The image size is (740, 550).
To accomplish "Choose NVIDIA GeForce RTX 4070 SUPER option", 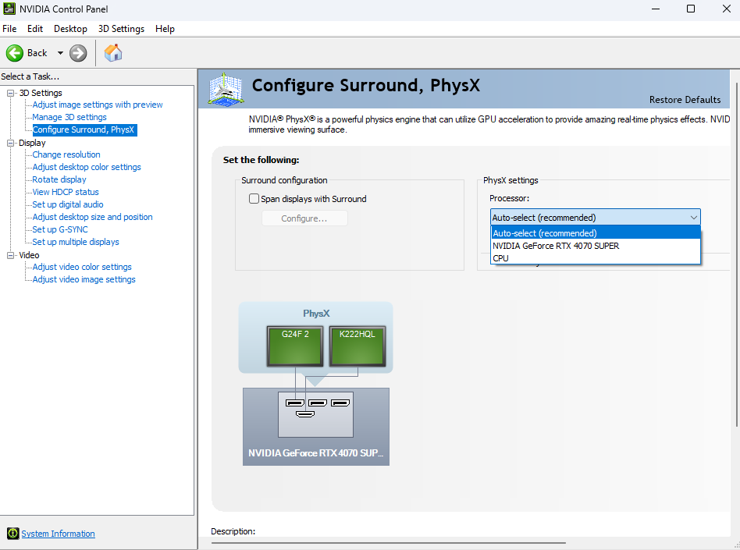I will (x=595, y=246).
